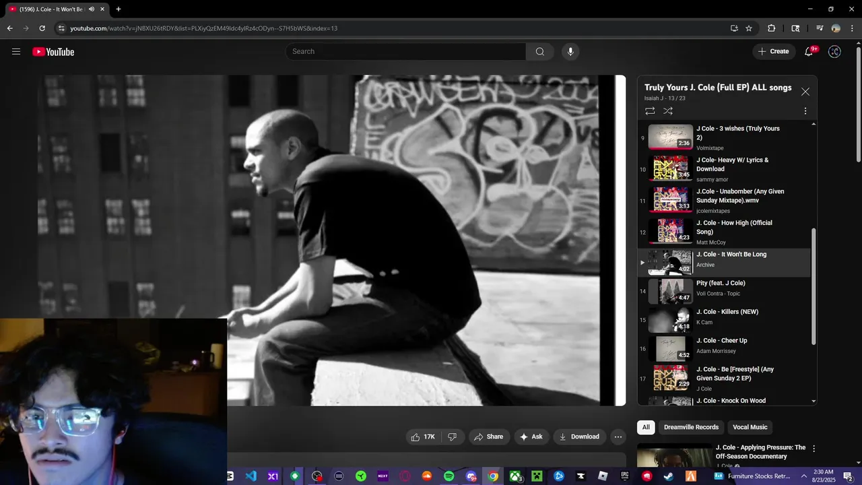Select the All filter chip
This screenshot has height=485, width=862.
[x=646, y=427]
